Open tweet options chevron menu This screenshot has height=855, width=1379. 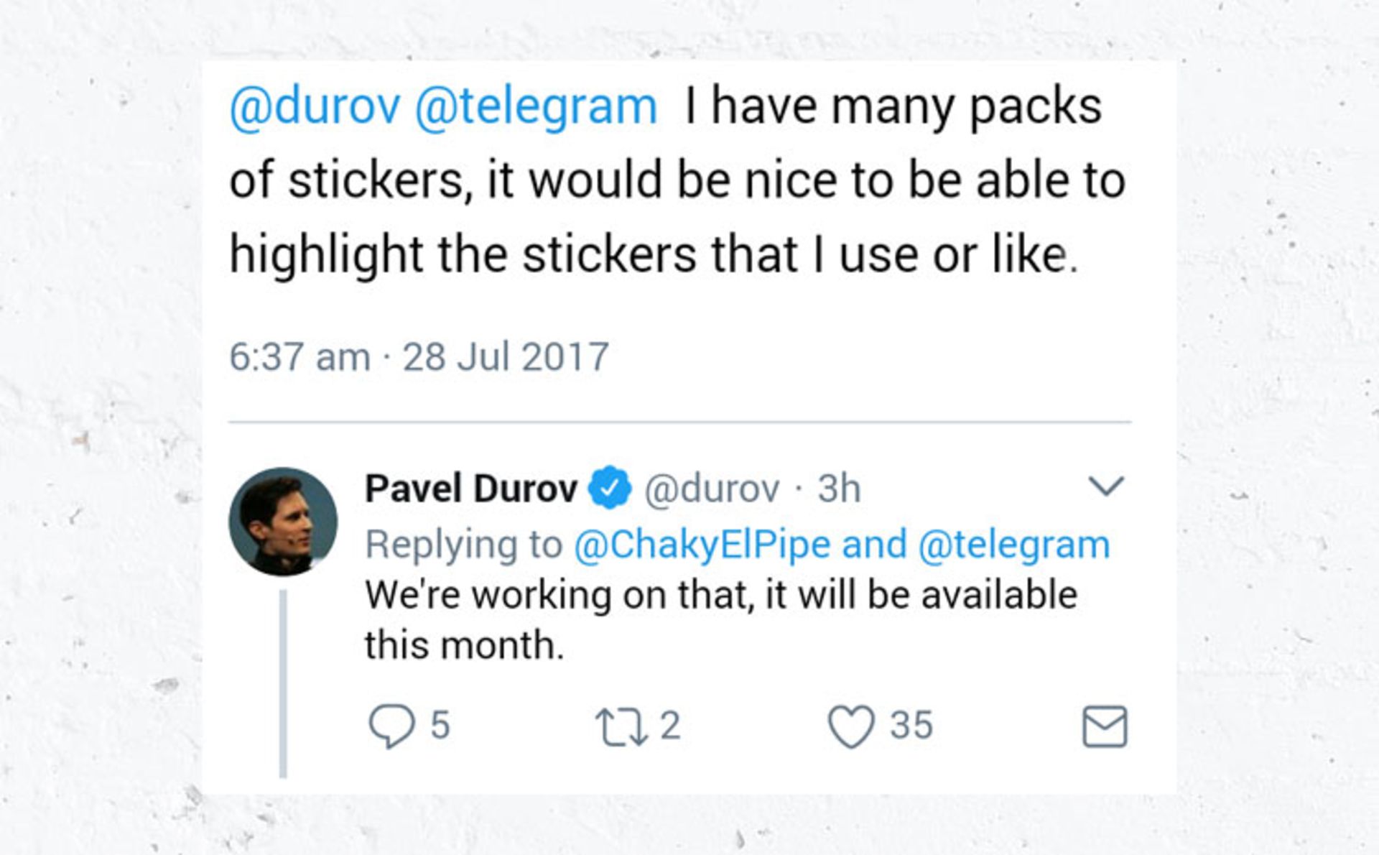1105,486
